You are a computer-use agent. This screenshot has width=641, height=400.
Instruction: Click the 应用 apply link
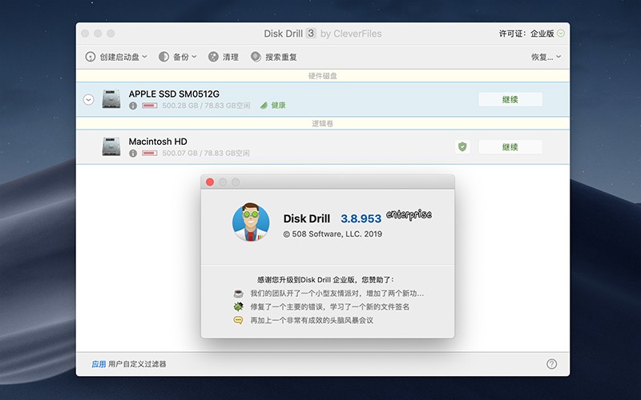coord(99,364)
